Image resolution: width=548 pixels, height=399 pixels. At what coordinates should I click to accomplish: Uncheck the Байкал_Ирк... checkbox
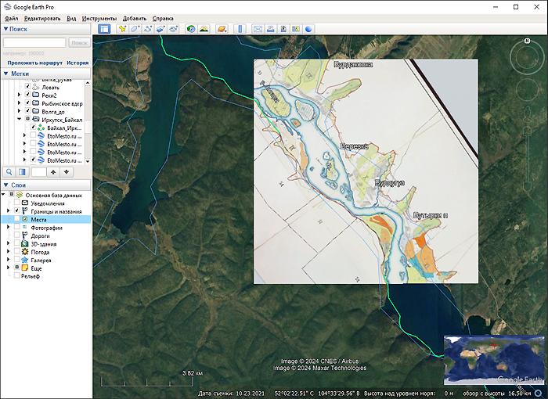pyautogui.click(x=33, y=128)
